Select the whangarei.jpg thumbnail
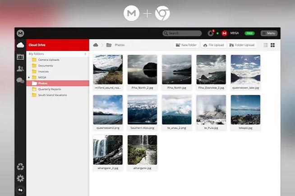 142,150
